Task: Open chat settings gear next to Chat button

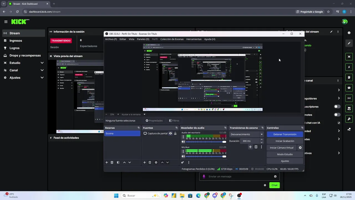Action: [265, 185]
